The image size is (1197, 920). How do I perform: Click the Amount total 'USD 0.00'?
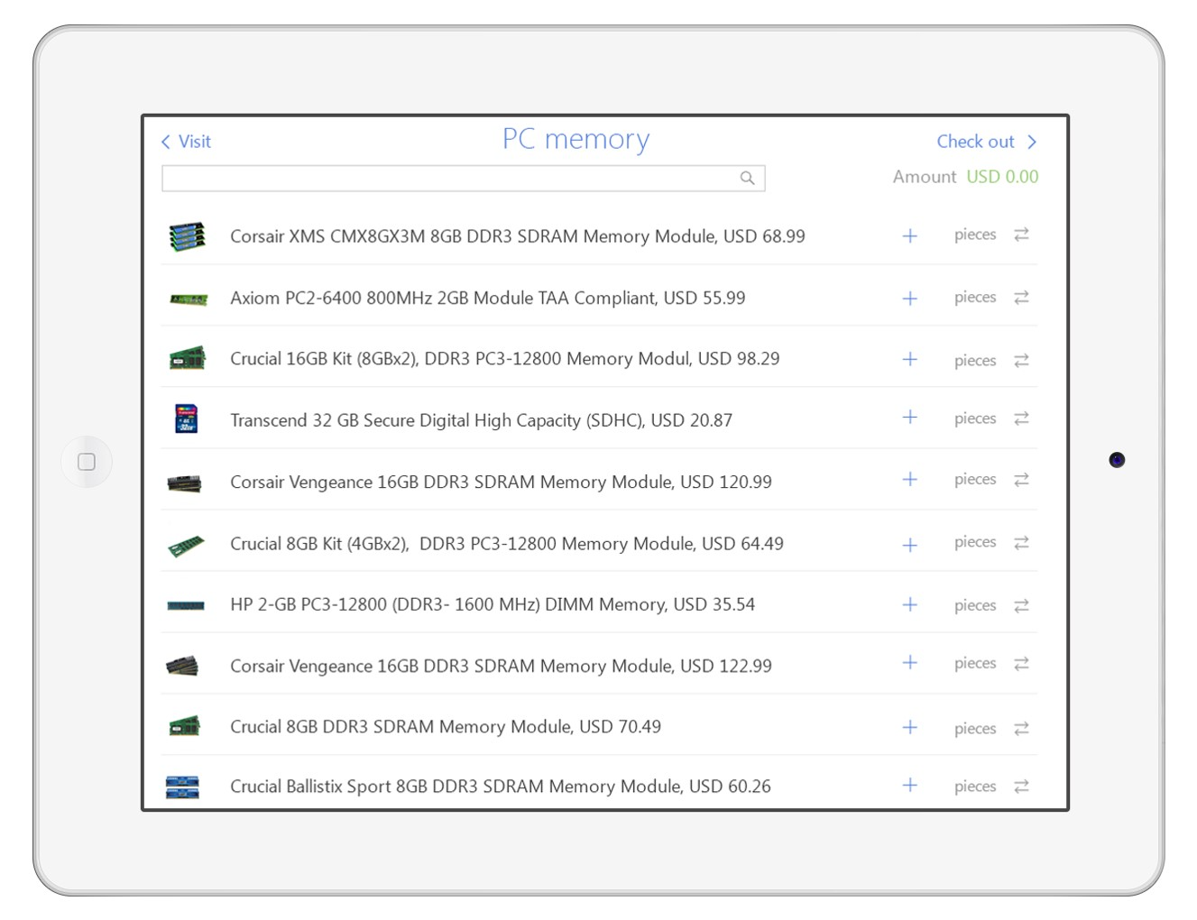pos(1002,177)
